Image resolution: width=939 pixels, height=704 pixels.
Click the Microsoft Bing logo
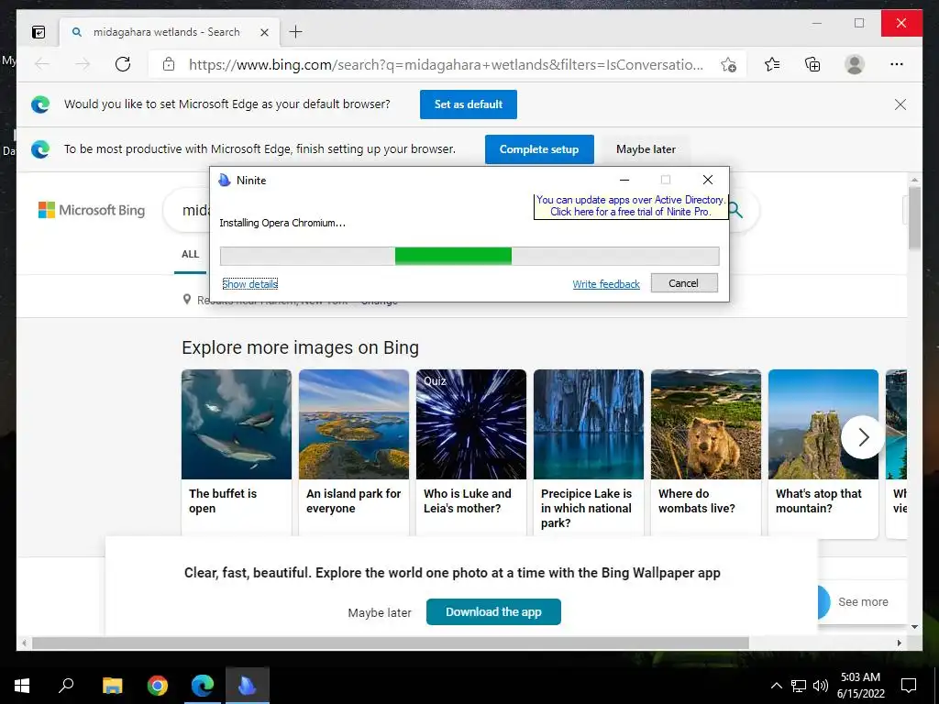click(92, 210)
